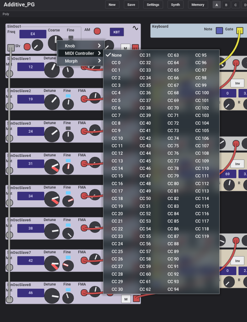This screenshot has width=247, height=322.
Task: Toggle the top Inv button
Action: (x=237, y=83)
